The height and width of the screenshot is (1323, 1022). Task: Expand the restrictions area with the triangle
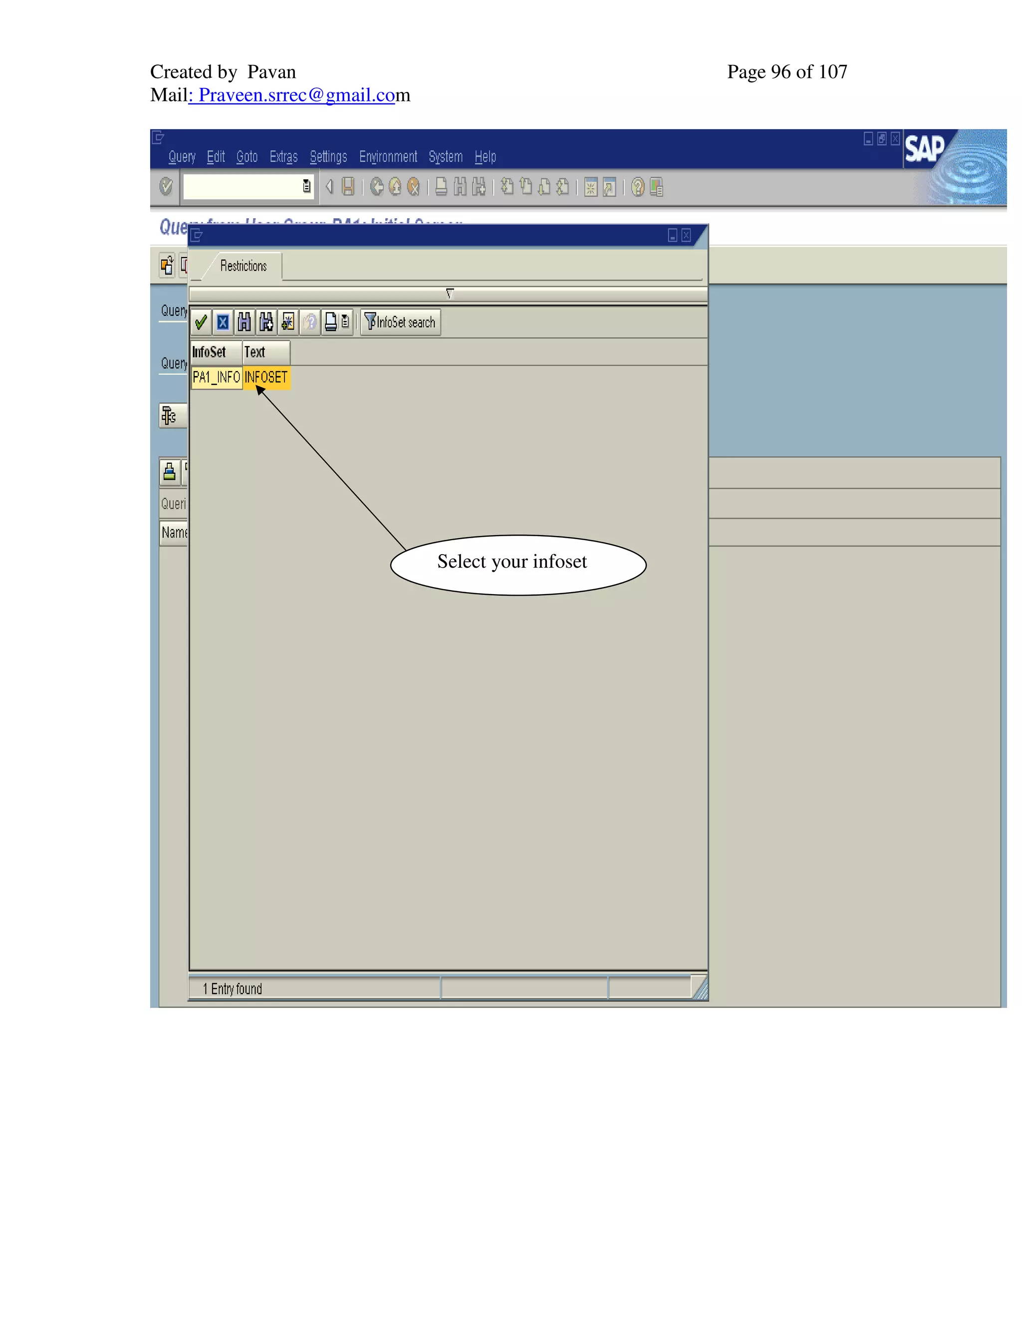pos(449,293)
